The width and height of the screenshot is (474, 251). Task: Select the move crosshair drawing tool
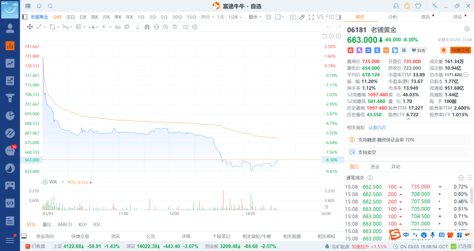pyautogui.click(x=30, y=27)
